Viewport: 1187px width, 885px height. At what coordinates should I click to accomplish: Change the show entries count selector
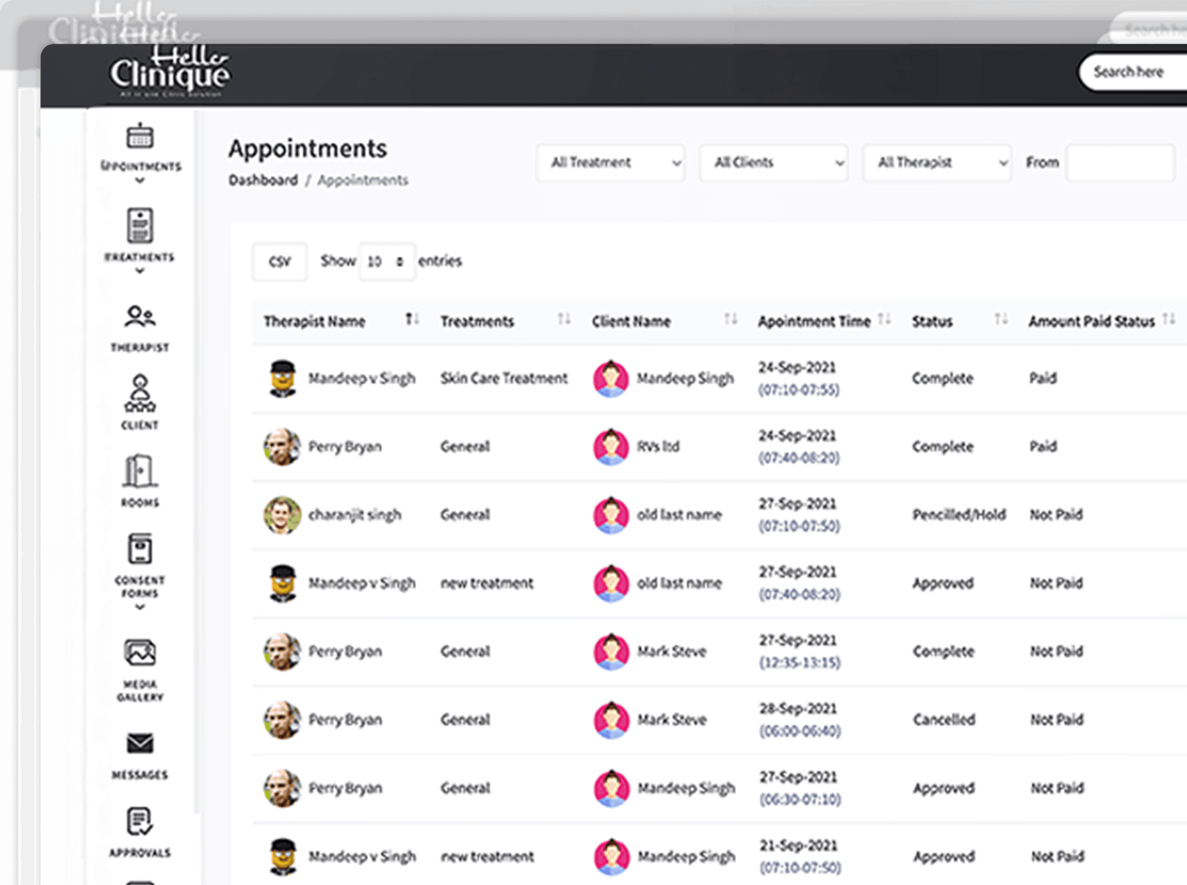point(386,262)
